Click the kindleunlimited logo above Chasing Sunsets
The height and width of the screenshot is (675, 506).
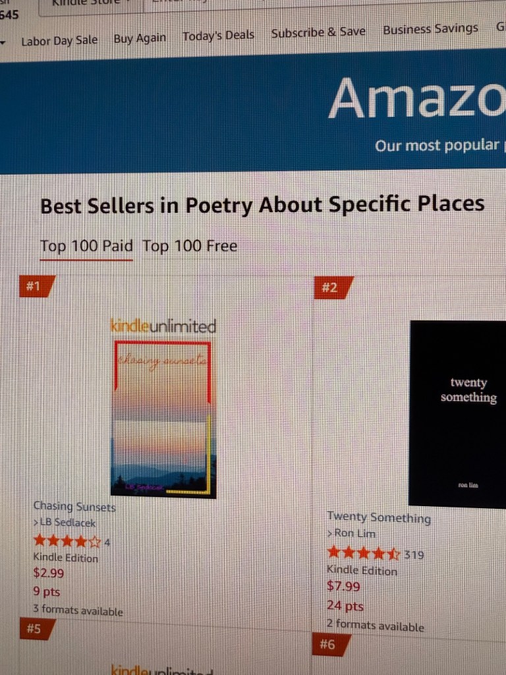pyautogui.click(x=163, y=326)
